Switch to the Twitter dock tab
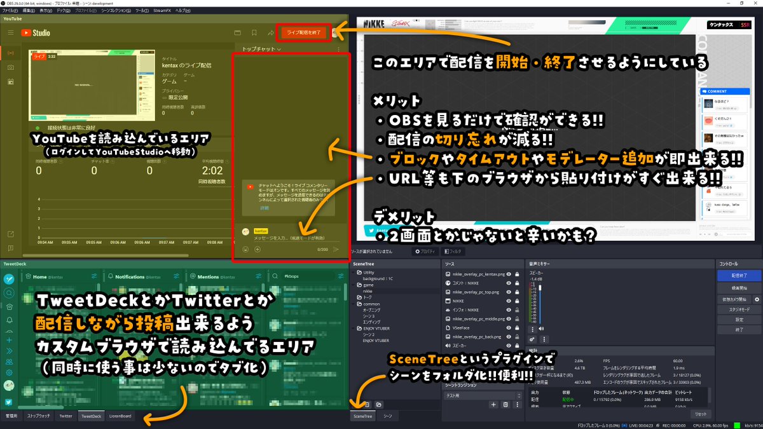The width and height of the screenshot is (763, 429). coord(65,416)
